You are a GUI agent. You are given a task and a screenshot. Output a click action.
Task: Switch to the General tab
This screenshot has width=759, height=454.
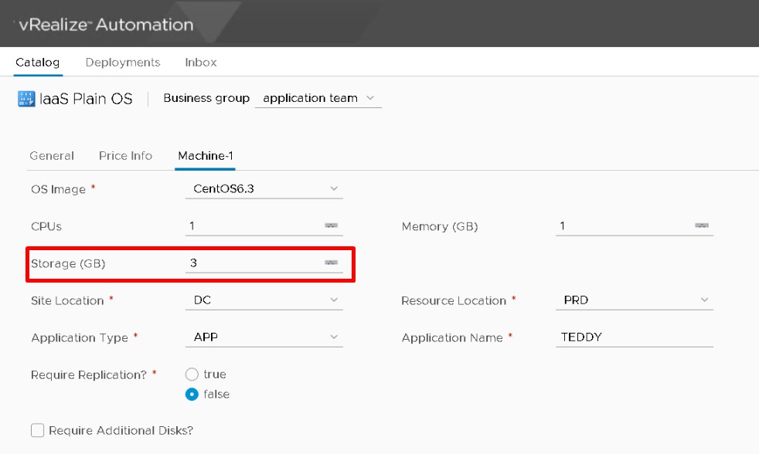(x=52, y=156)
